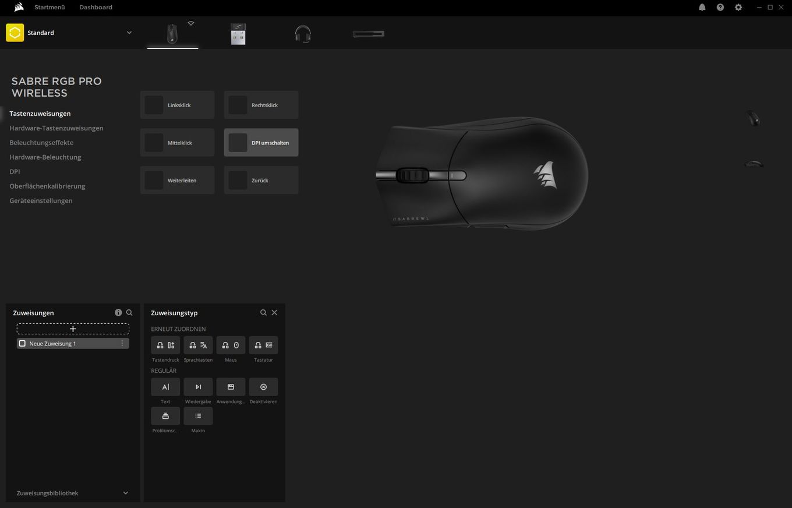This screenshot has width=792, height=508.
Task: Choose Sprachtasten remap type
Action: point(198,345)
